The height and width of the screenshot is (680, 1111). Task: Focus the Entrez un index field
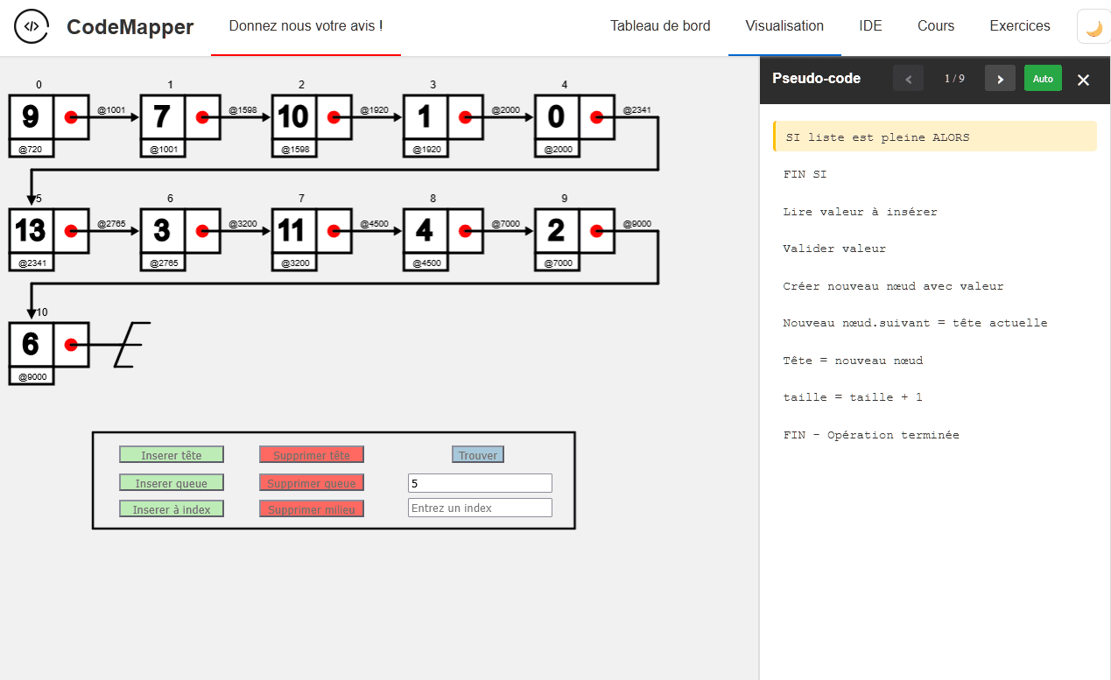480,508
